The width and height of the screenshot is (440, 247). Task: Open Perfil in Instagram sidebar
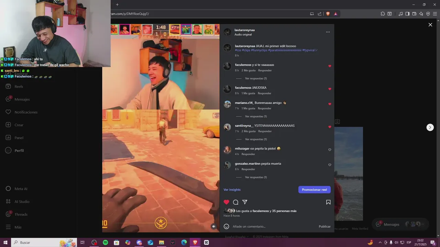[x=14, y=151]
